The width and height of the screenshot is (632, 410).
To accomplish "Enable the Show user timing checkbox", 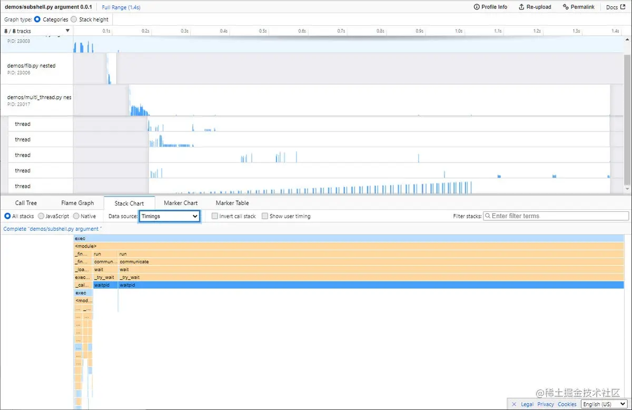I will [x=264, y=216].
